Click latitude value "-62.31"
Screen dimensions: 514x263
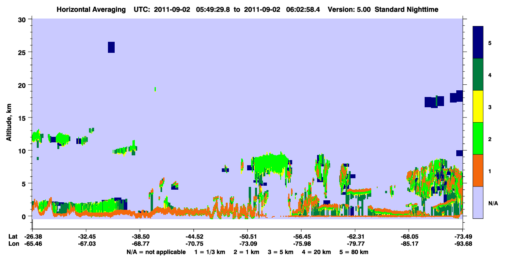[355, 237]
